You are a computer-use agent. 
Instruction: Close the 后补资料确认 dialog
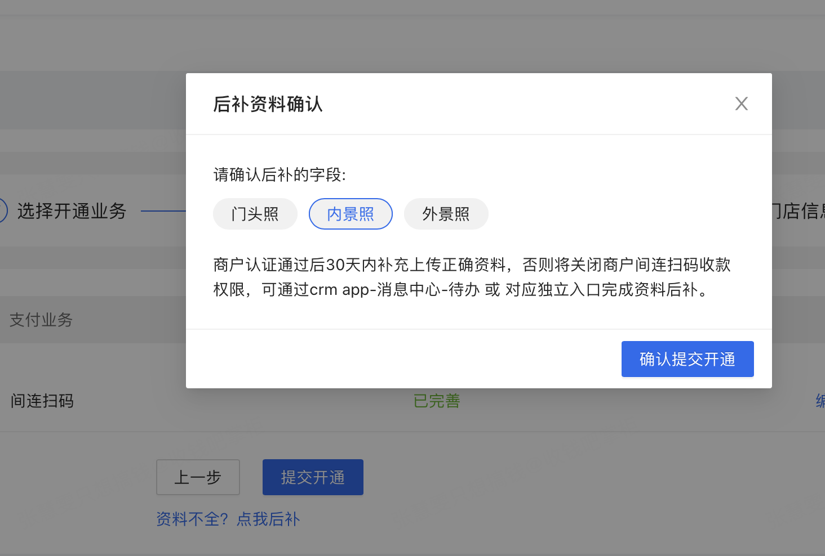click(x=741, y=104)
